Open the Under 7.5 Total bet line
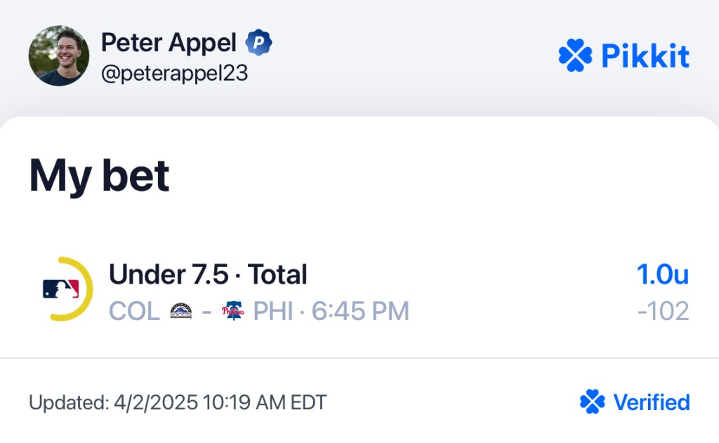This screenshot has height=443, width=719. pos(208,275)
